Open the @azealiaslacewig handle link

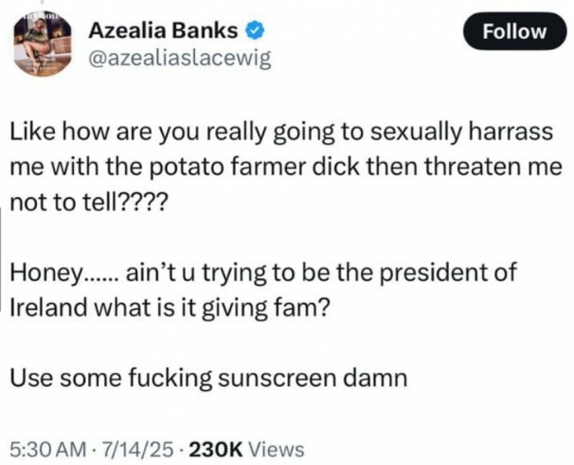click(x=179, y=59)
